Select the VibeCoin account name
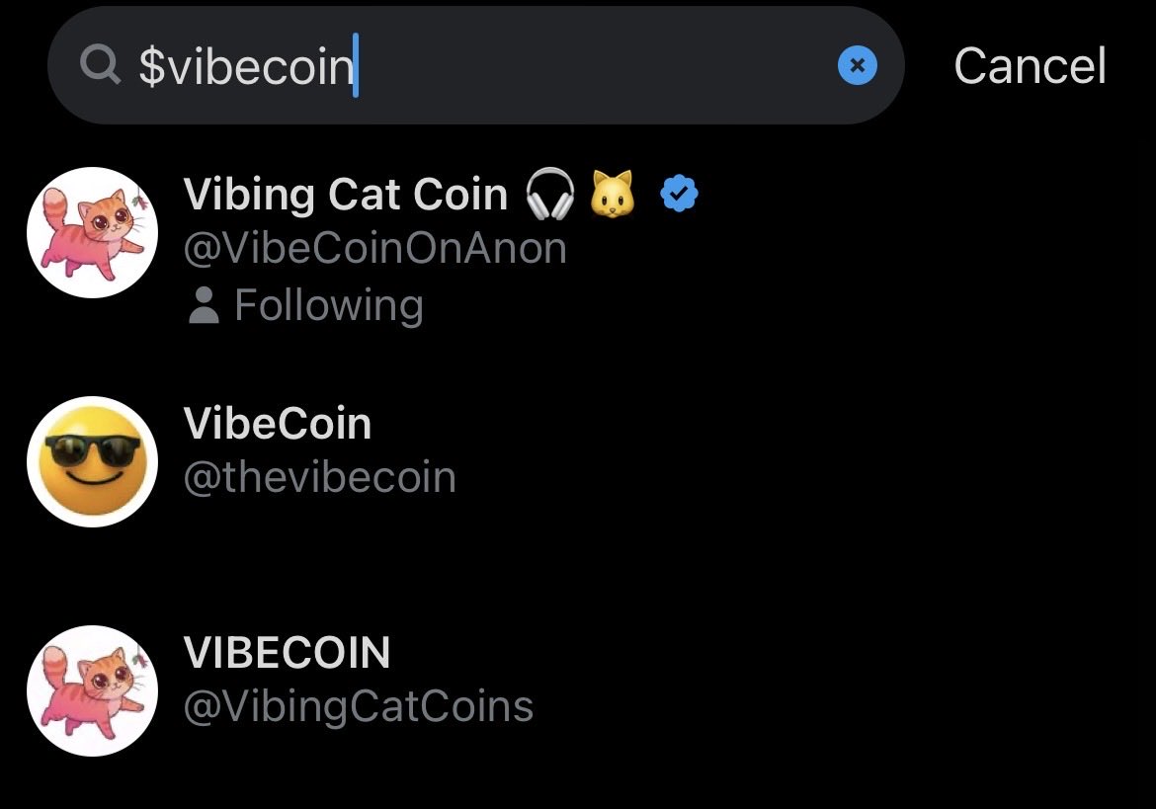1156x809 pixels. (278, 424)
